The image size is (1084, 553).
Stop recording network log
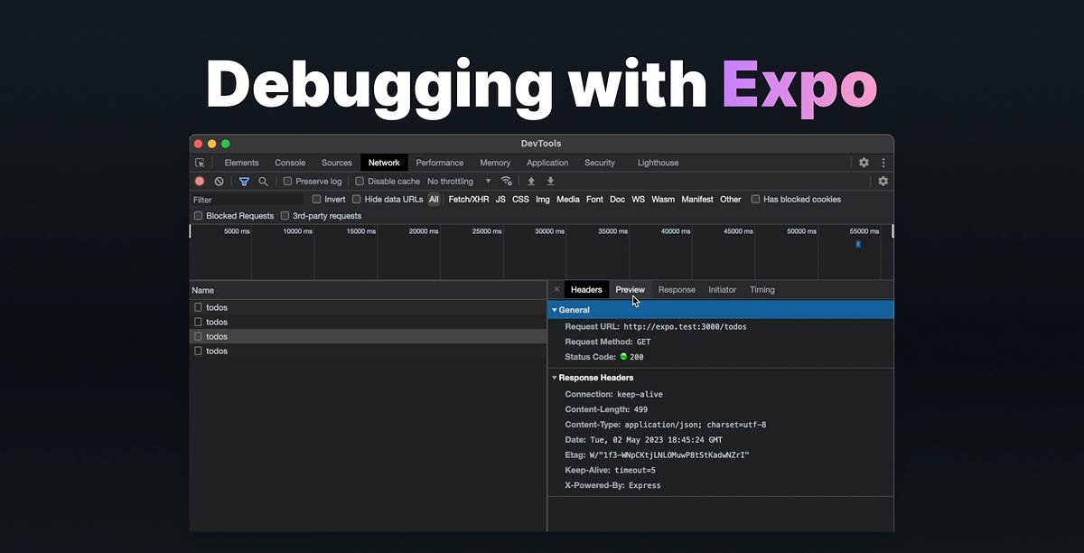199,181
